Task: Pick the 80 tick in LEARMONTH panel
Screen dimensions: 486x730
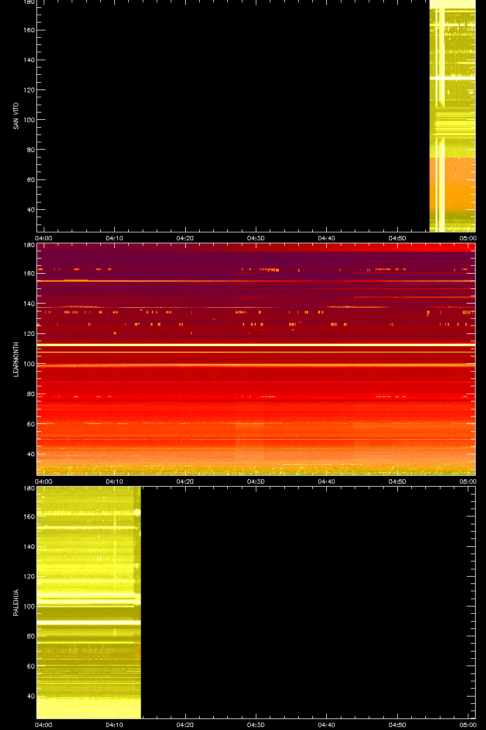Action: pos(30,393)
